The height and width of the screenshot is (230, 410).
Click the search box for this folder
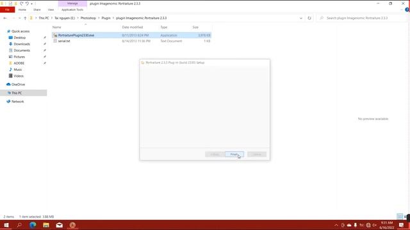pyautogui.click(x=361, y=18)
